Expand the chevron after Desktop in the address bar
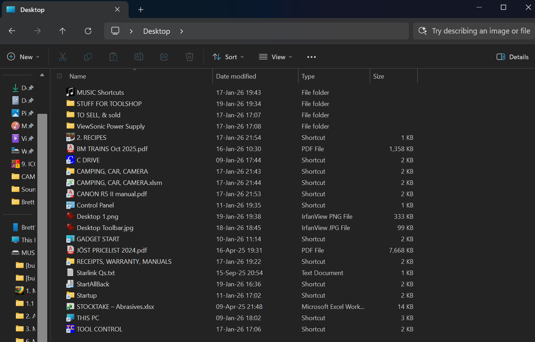The width and height of the screenshot is (535, 342). (x=182, y=31)
